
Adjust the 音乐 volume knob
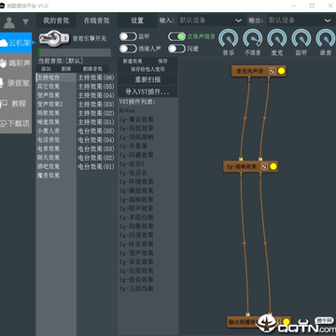pyautogui.click(x=229, y=39)
